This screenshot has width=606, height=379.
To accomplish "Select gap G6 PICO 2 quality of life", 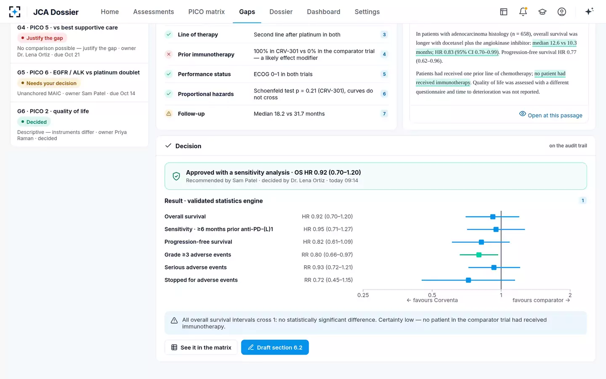I will [x=80, y=125].
